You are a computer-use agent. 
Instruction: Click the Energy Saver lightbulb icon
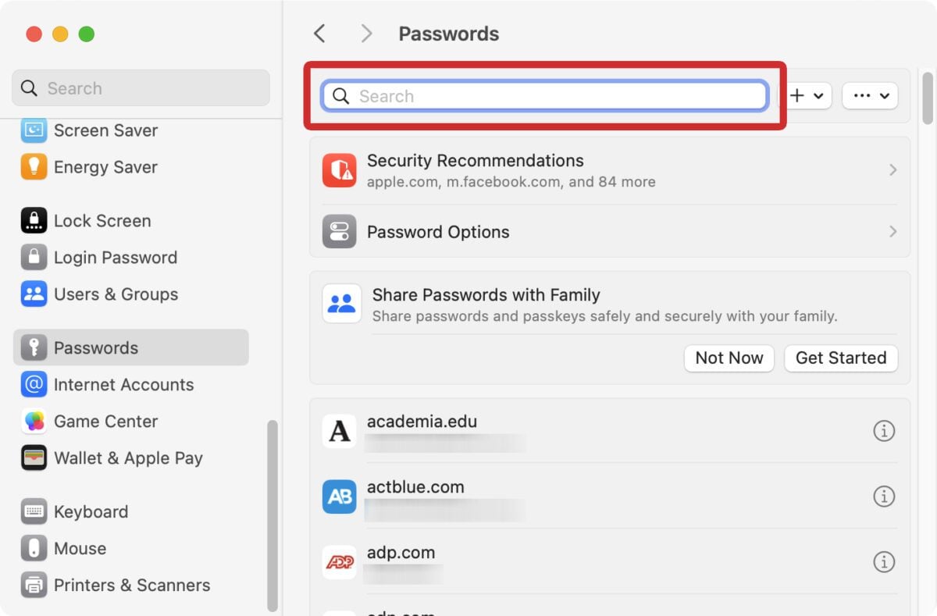coord(33,166)
